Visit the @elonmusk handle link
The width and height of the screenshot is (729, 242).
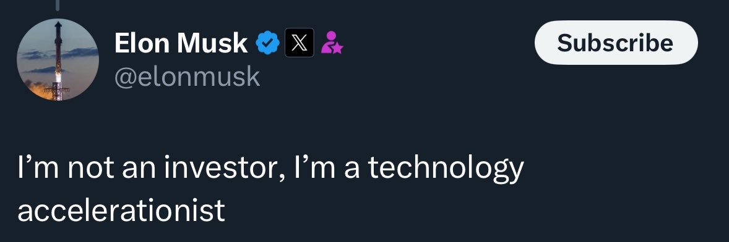point(187,77)
